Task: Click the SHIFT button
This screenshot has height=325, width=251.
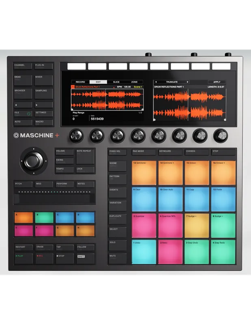Action: click(85, 258)
